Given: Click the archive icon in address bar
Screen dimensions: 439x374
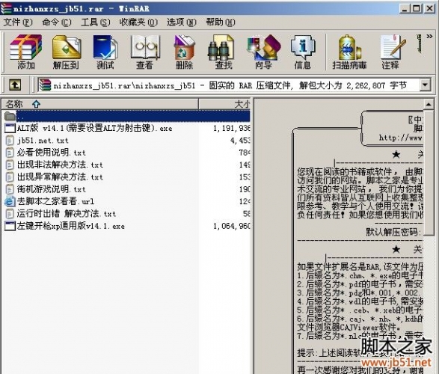Looking at the screenshot, I should (x=45, y=85).
